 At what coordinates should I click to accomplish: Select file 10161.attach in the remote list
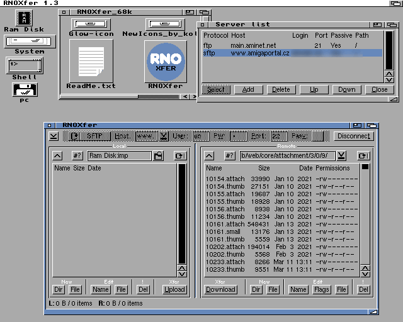[x=225, y=224]
